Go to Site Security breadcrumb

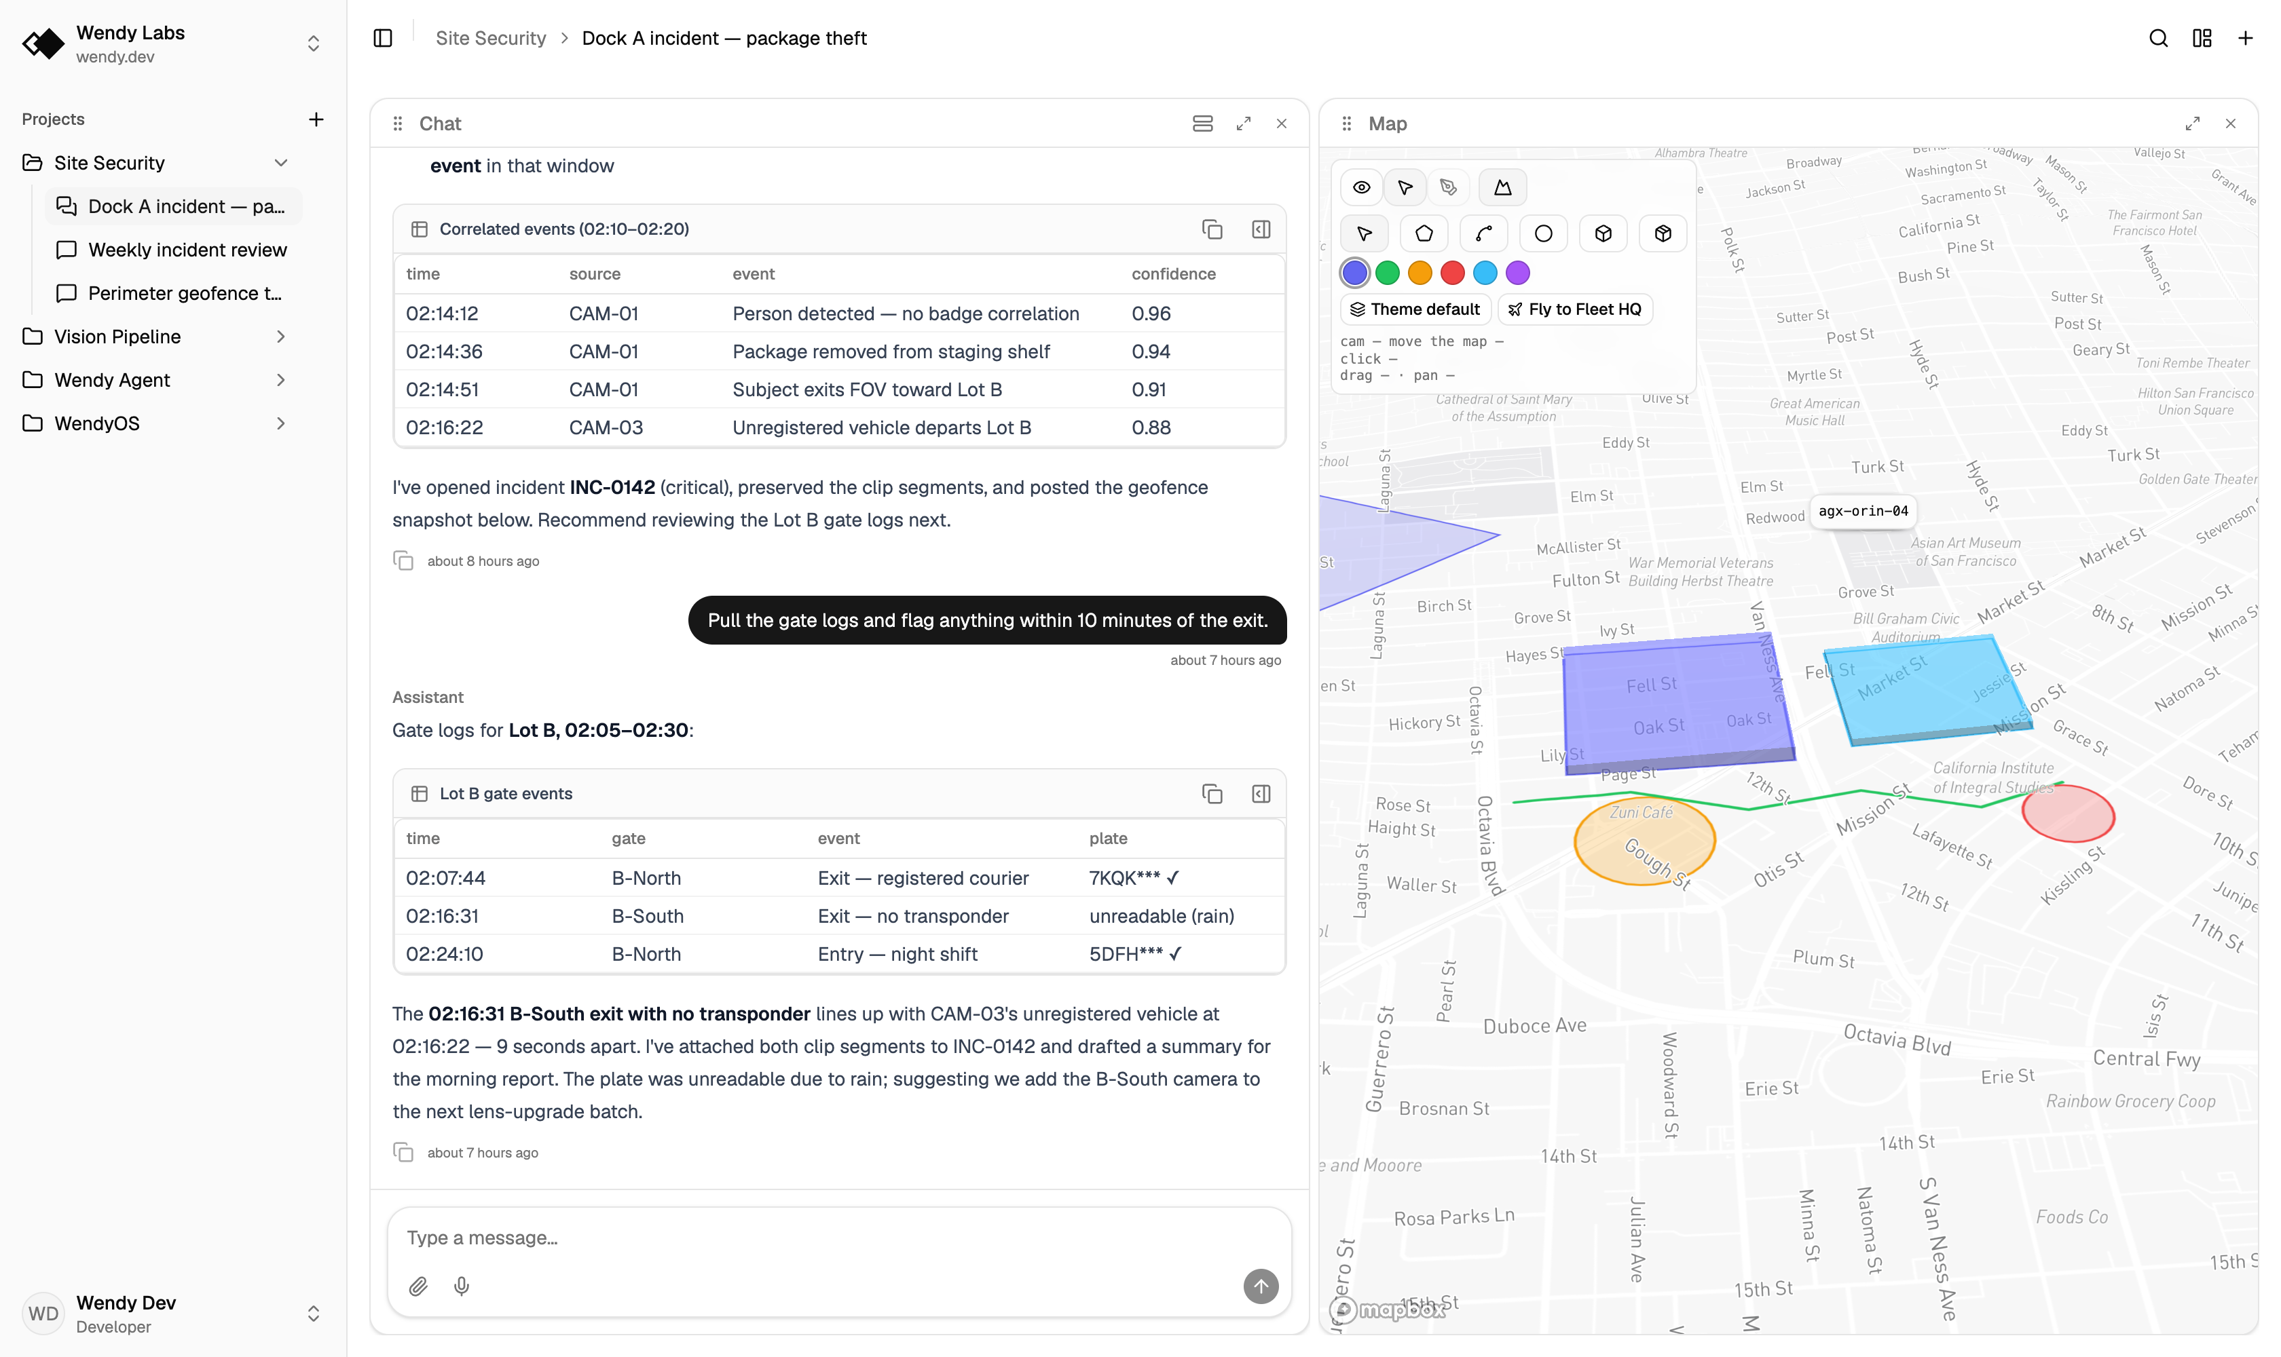point(490,39)
